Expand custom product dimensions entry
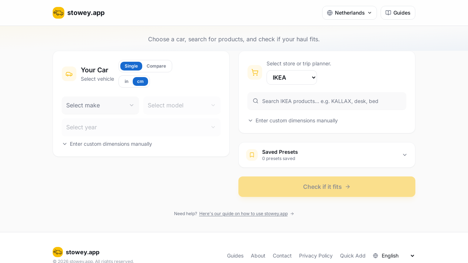468x263 pixels. tap(293, 121)
